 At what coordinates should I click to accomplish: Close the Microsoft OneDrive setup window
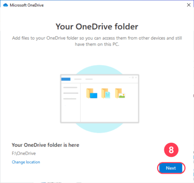pyautogui.click(x=189, y=5)
